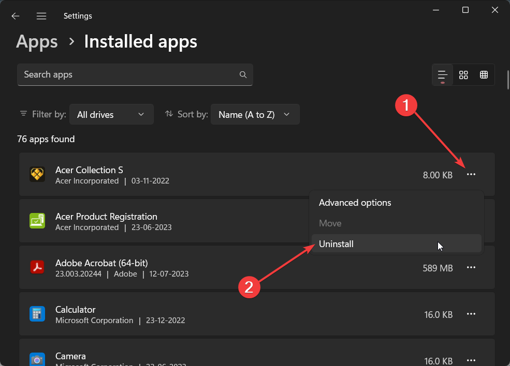Screen dimensions: 510x366
Task: Switch to table view layout
Action: pos(484,75)
